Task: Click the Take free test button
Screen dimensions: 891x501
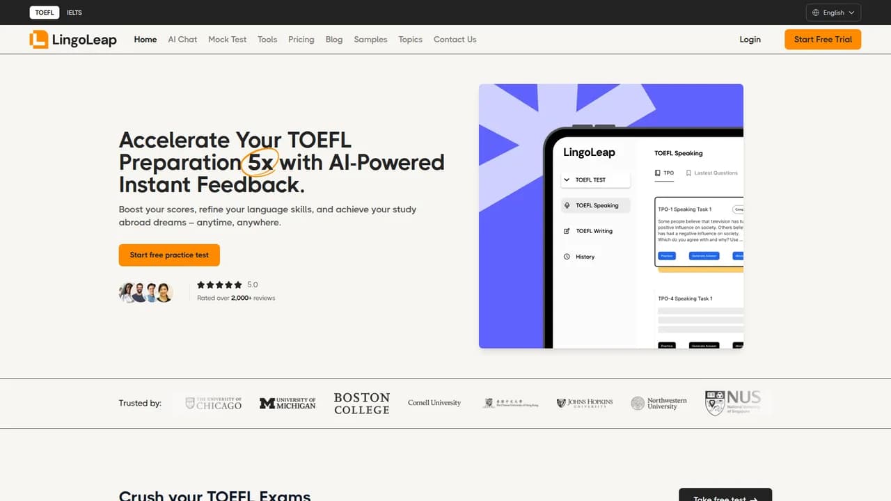Action: point(725,495)
